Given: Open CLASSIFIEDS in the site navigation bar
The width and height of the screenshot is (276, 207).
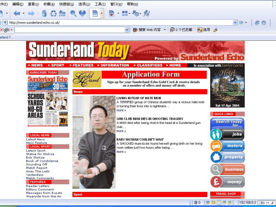Looking at the screenshot, I should click(x=148, y=65).
